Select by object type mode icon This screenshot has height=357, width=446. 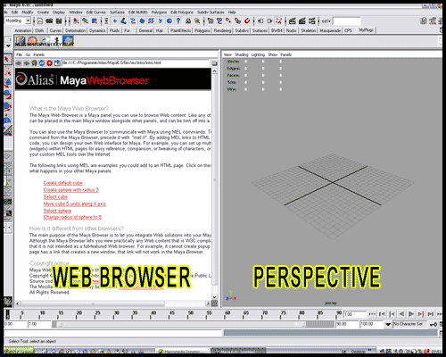click(86, 21)
